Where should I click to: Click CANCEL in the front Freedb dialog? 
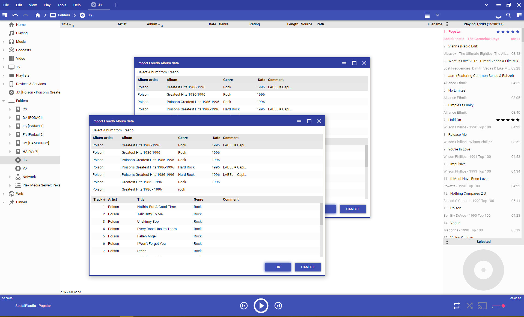308,267
